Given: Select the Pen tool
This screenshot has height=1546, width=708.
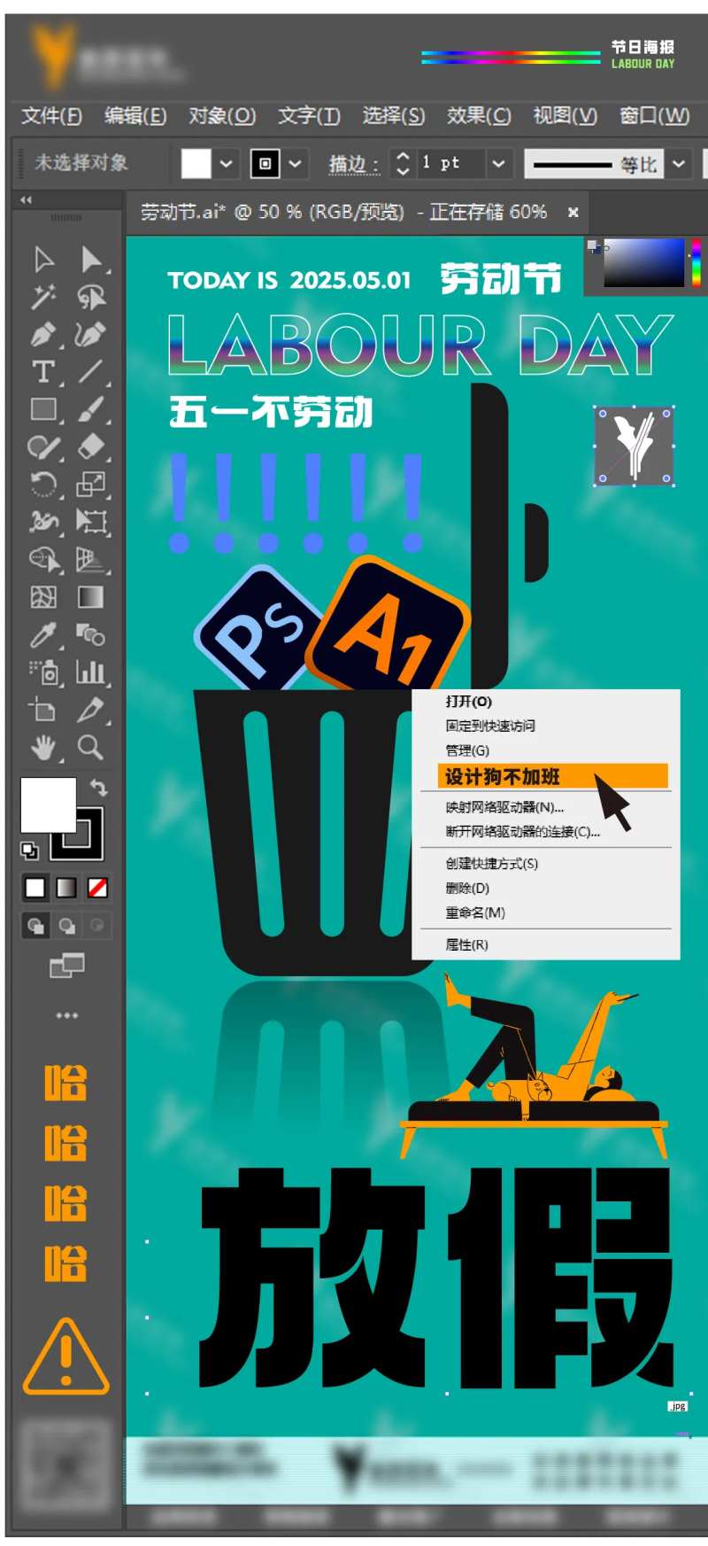Looking at the screenshot, I should click(x=42, y=335).
